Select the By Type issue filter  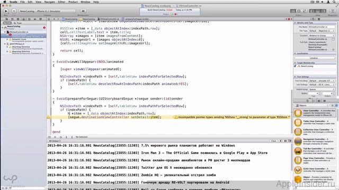17,23
